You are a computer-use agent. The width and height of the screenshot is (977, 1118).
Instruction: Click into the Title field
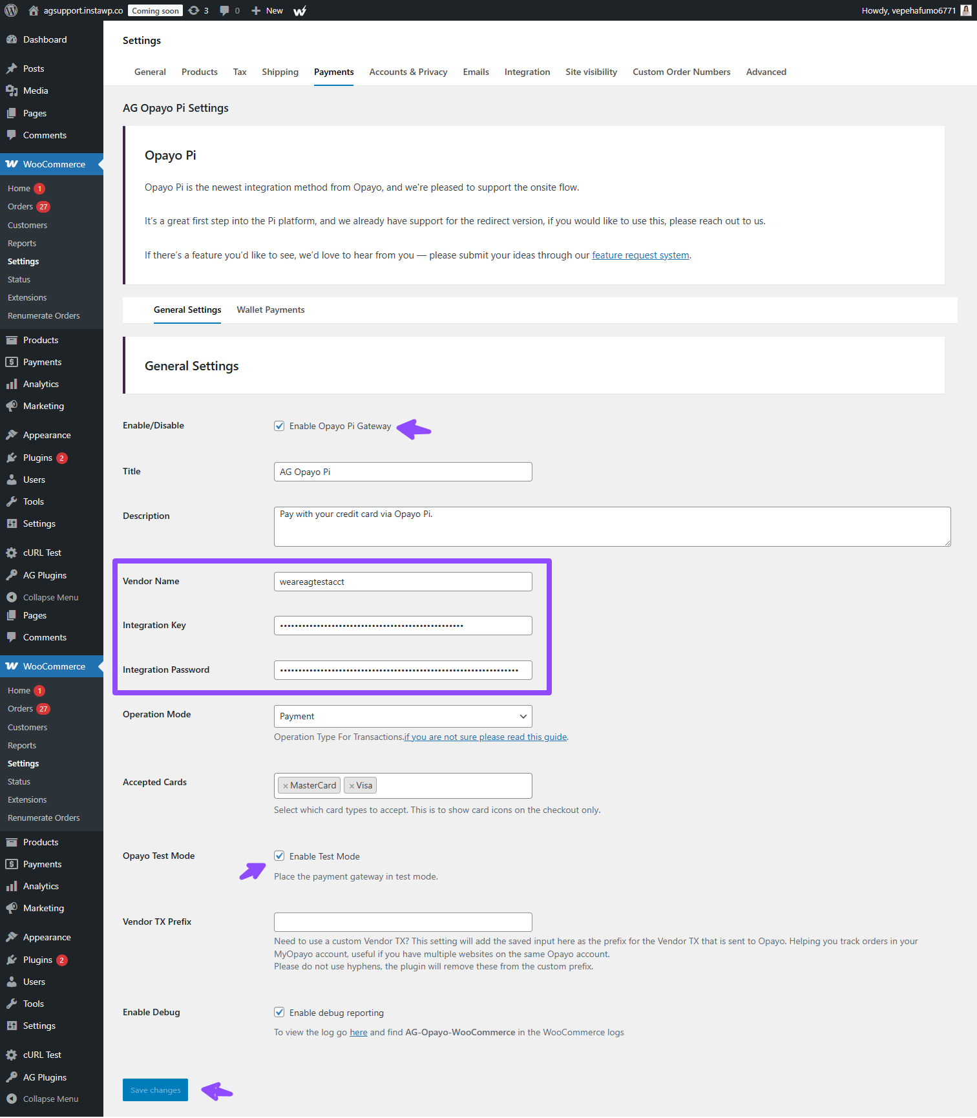[403, 472]
